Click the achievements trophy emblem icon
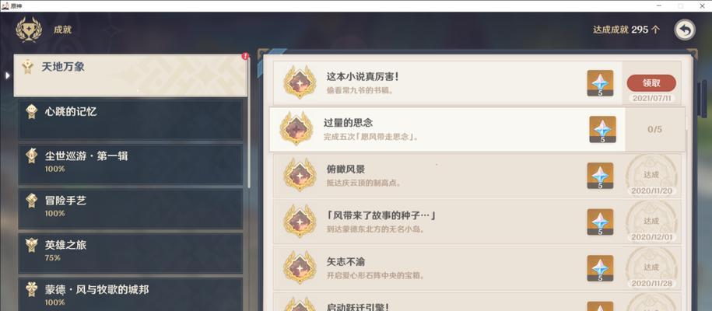Screen dimensions: 712x311 coord(29,30)
